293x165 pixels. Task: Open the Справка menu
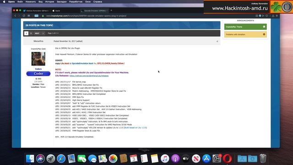tap(98, 2)
